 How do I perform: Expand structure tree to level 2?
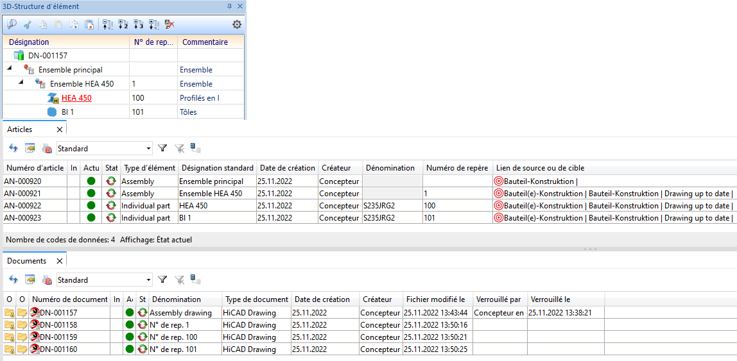click(x=123, y=24)
